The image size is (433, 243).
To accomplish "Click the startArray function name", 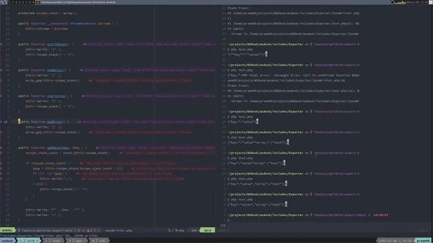I will (56, 96).
